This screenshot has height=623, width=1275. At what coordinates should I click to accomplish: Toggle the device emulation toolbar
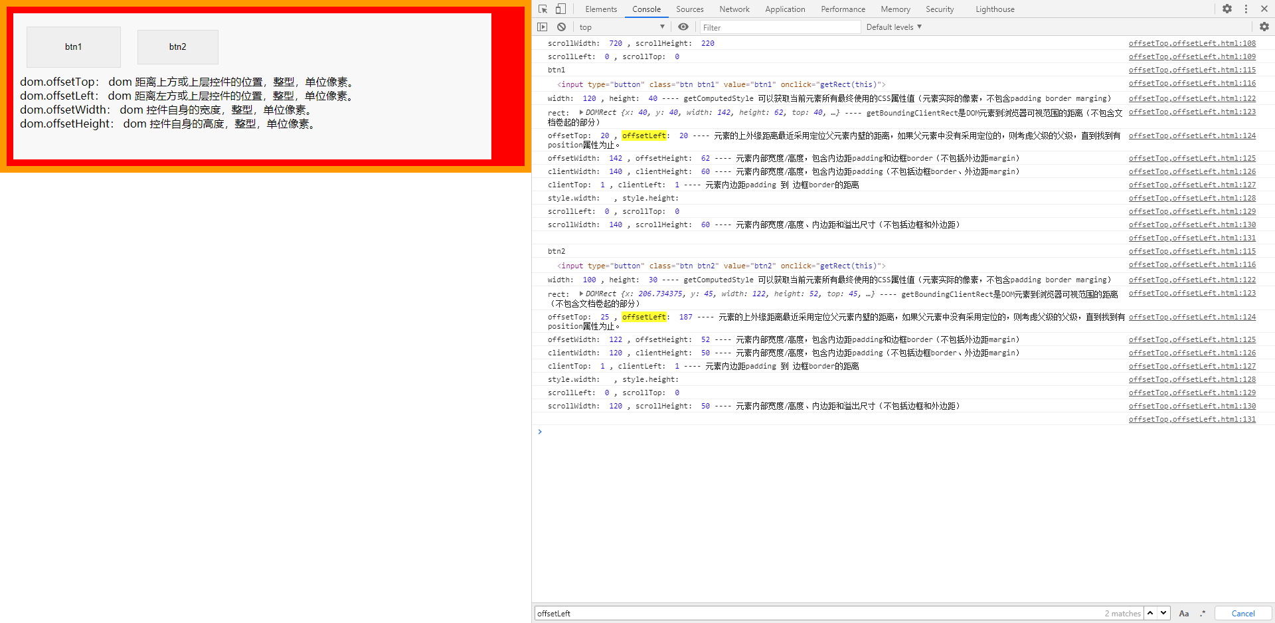click(560, 9)
